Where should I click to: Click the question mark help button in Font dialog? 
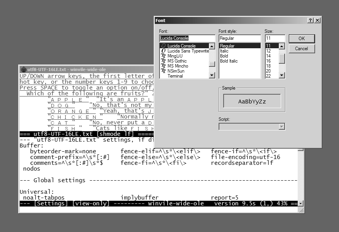(310, 20)
